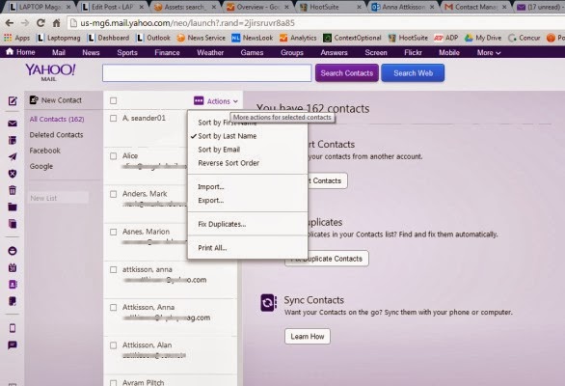Select Fix Duplicates... menu entry
Viewport: 565px width, 386px height.
[x=222, y=224]
